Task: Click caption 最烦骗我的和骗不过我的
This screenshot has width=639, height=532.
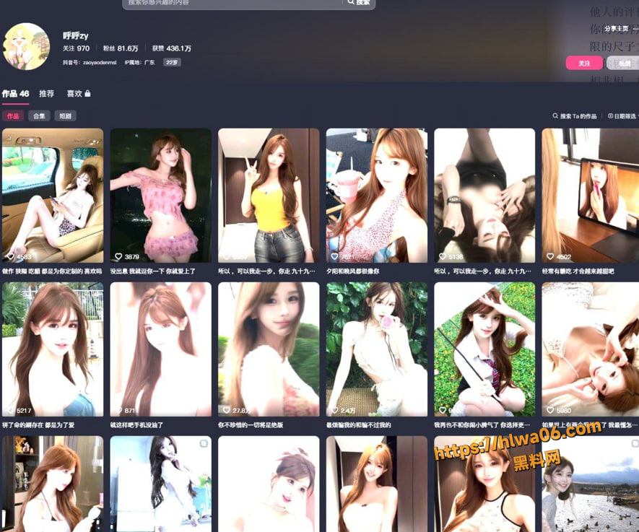Action: (359, 425)
